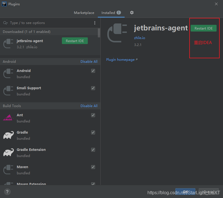Click Restart IDE in plugin list
Image resolution: width=223 pixels, height=198 pixels.
click(x=75, y=41)
